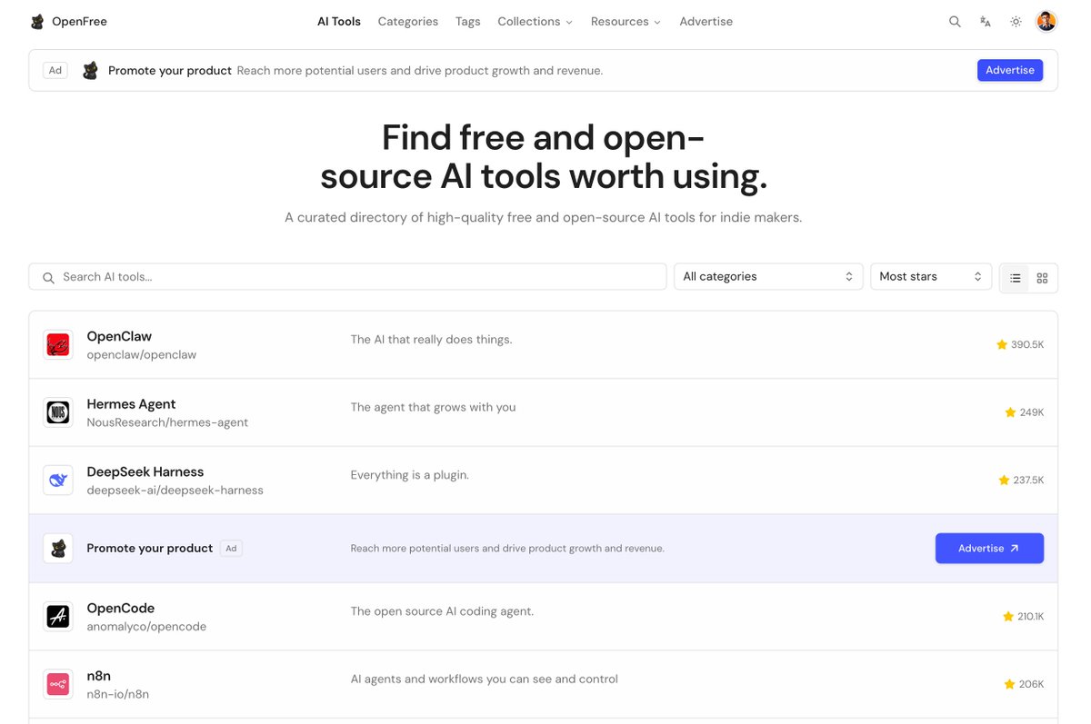The width and height of the screenshot is (1091, 724).
Task: Click the anomalyco/opencode repo text
Action: 146,627
